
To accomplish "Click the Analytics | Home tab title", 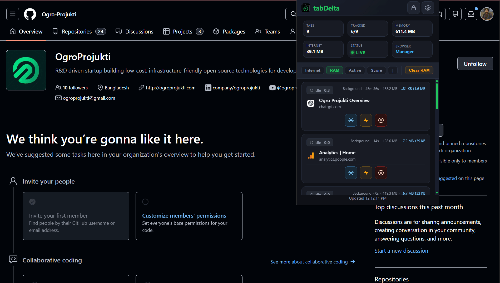I will pyautogui.click(x=337, y=152).
